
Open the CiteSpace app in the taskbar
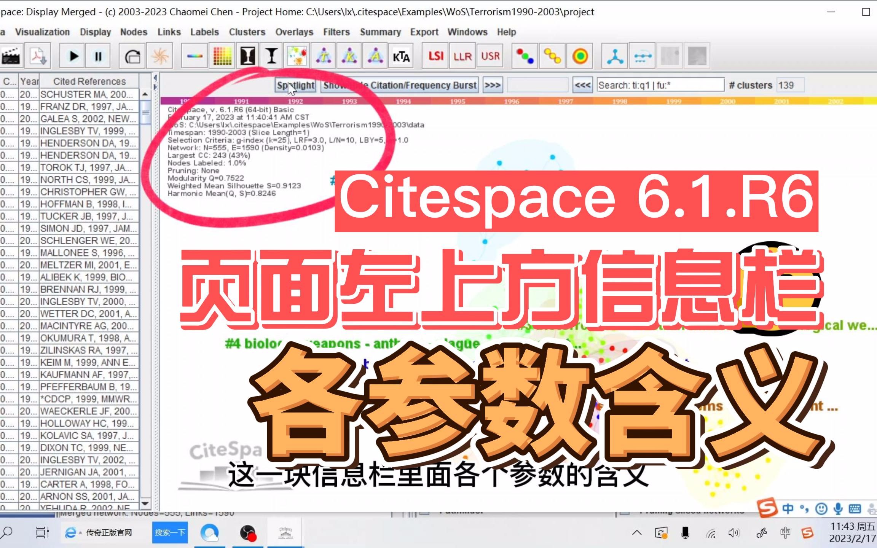[285, 533]
